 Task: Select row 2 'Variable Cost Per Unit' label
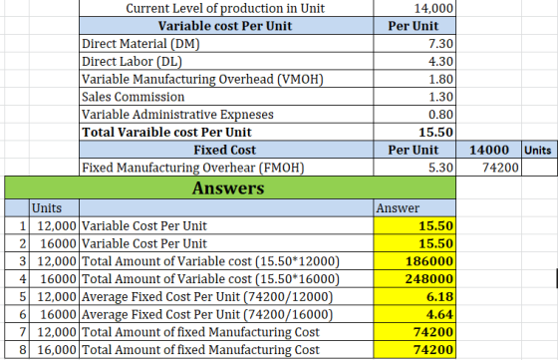coord(226,243)
